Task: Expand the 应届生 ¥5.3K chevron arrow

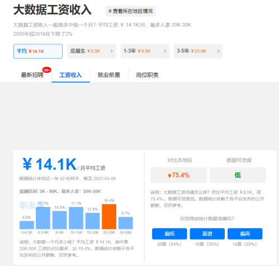Action: 112,51
